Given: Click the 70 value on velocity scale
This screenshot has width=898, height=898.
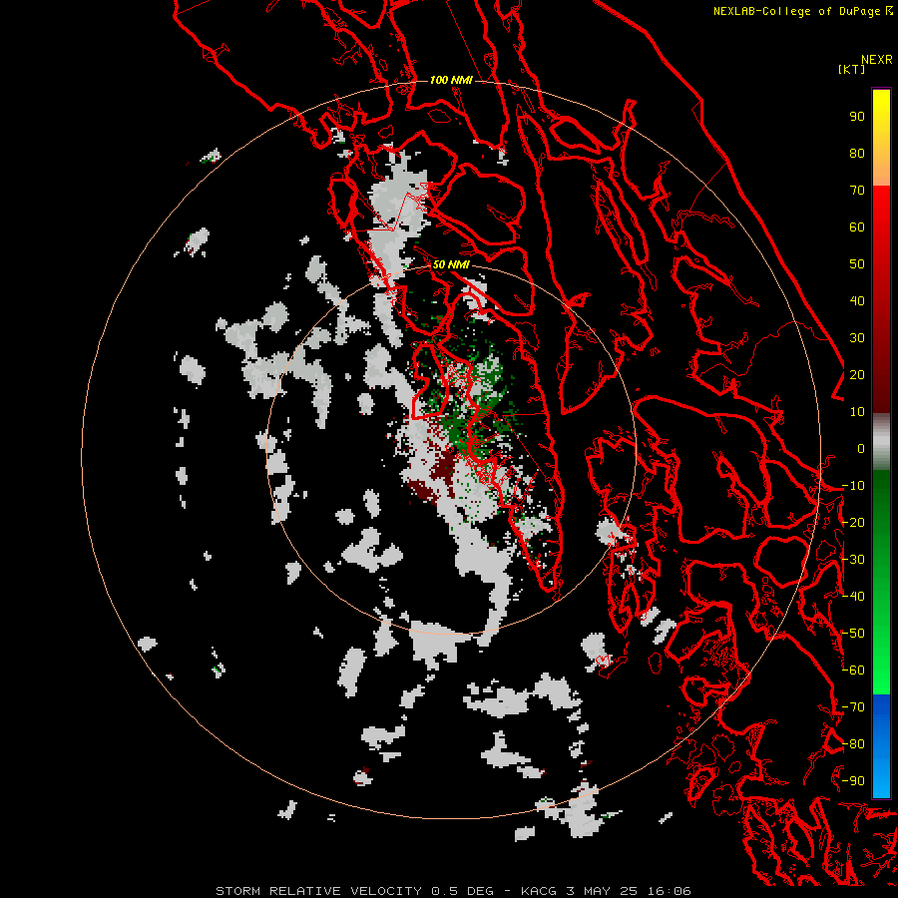Looking at the screenshot, I should pos(857,191).
